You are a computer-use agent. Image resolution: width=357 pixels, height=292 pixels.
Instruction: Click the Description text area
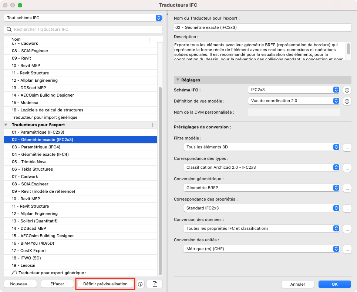click(x=260, y=51)
